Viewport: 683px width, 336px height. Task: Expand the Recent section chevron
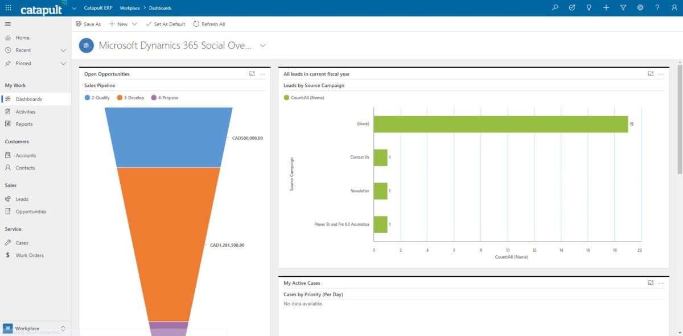coord(63,51)
